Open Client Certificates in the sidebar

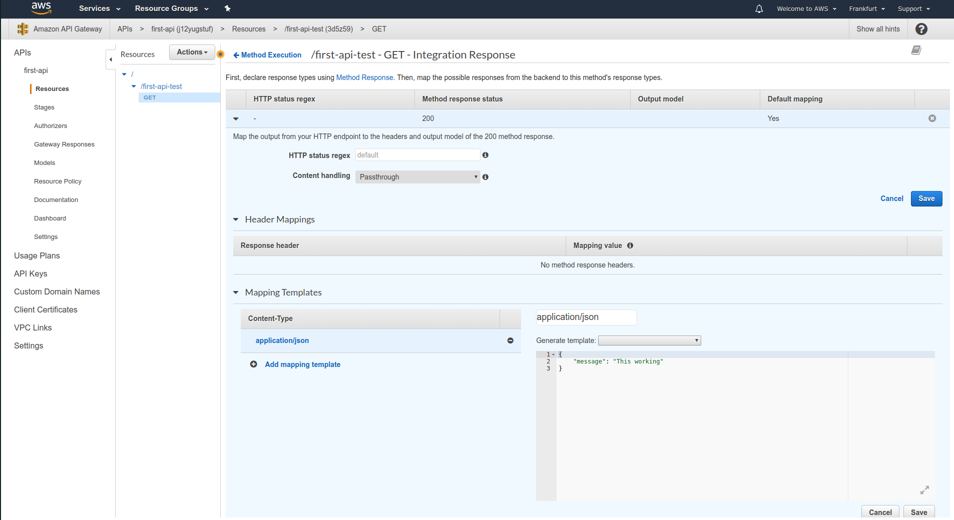tap(46, 309)
